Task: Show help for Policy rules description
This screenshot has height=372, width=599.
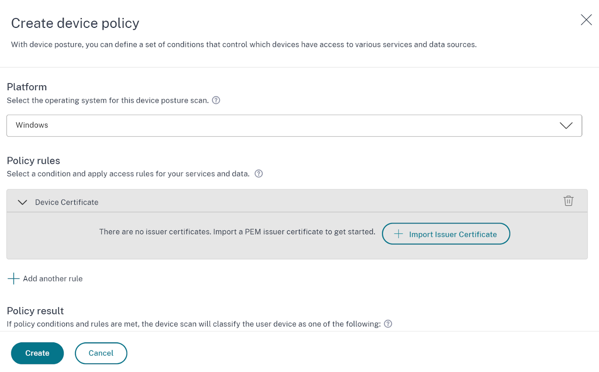Action: tap(259, 174)
